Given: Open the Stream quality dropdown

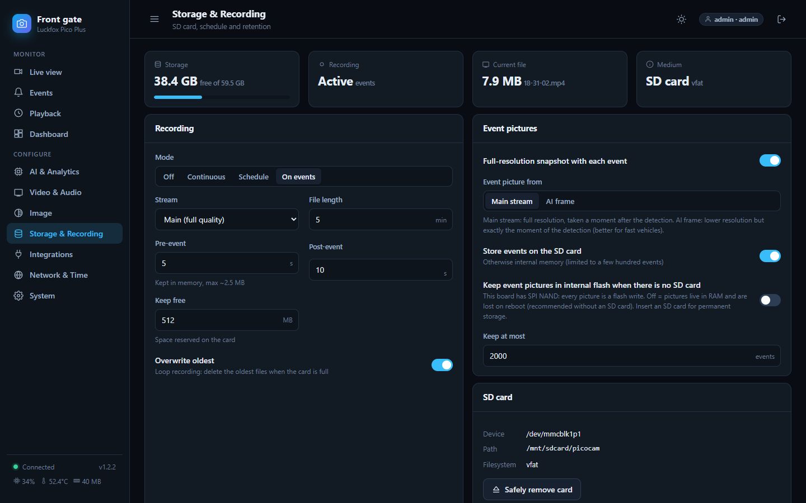Looking at the screenshot, I should pos(227,220).
